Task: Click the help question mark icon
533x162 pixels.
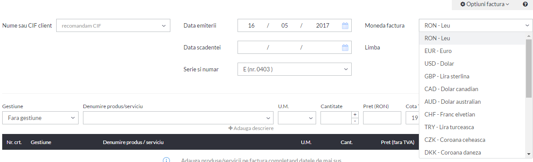Action: 525,4
